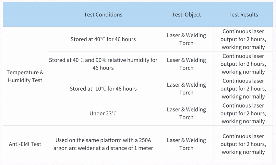The width and height of the screenshot is (276, 165).
Task: Select Laser & Welding Torch in 90% humidity row
Action: click(186, 64)
